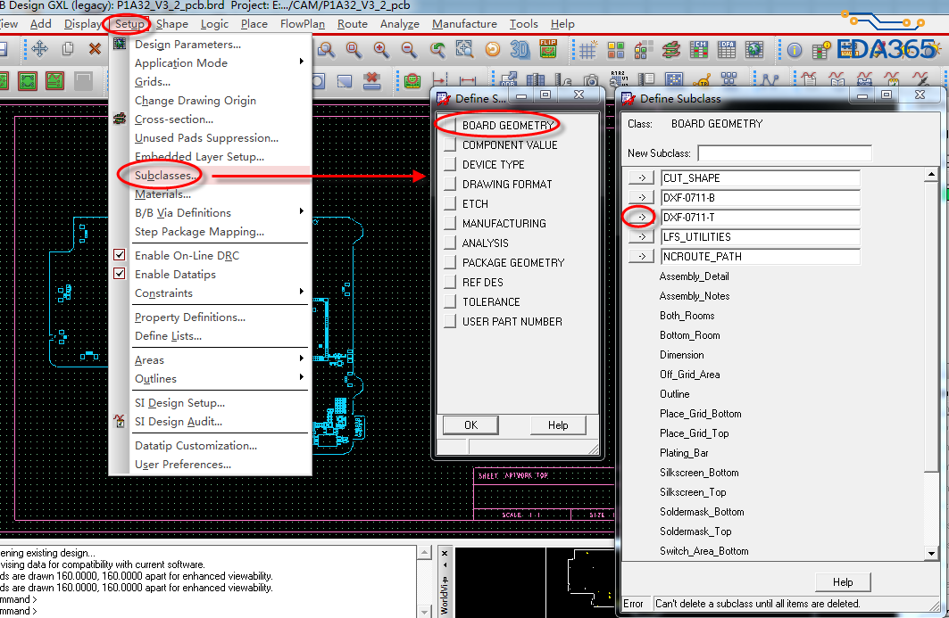The image size is (949, 618).
Task: Open User Preferences... menu entry
Action: pyautogui.click(x=183, y=465)
